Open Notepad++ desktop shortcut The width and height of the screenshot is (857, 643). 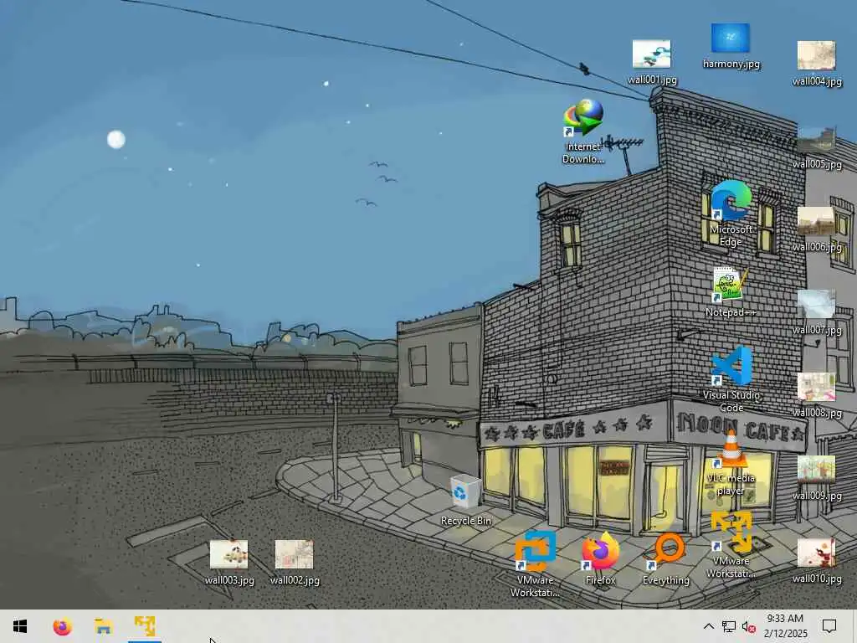731,292
